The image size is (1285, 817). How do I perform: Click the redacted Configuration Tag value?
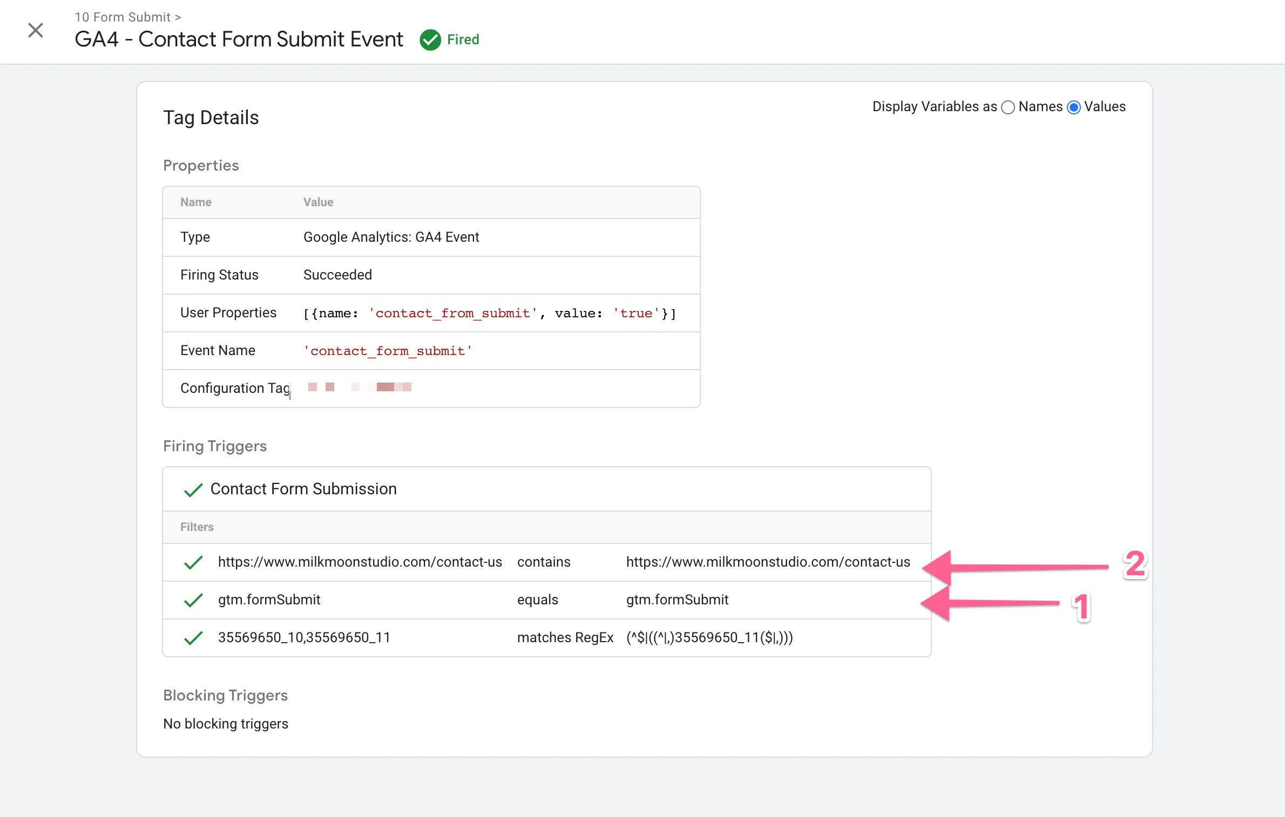[359, 387]
